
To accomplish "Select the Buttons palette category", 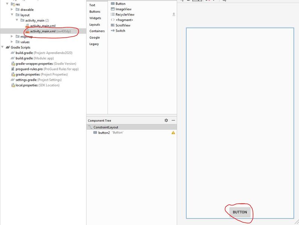I will tap(95, 12).
